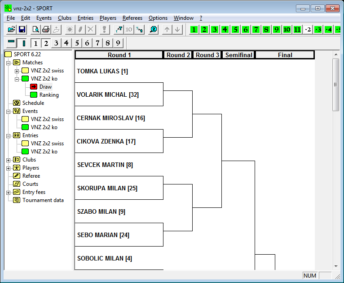Click the open file toolbar icon
Image resolution: width=344 pixels, height=283 pixels.
[x=11, y=30]
